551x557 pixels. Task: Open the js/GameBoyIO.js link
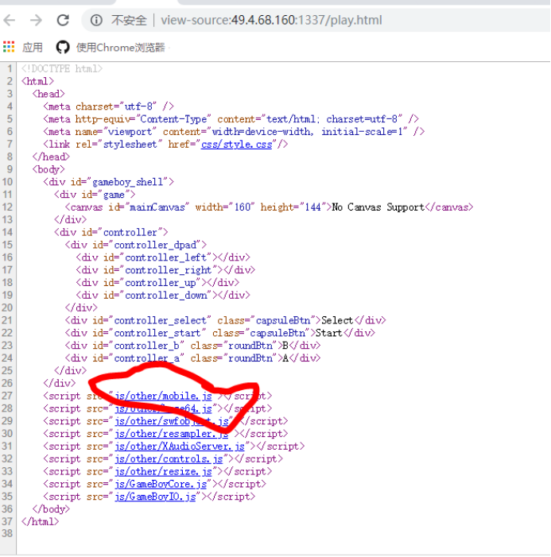[157, 497]
